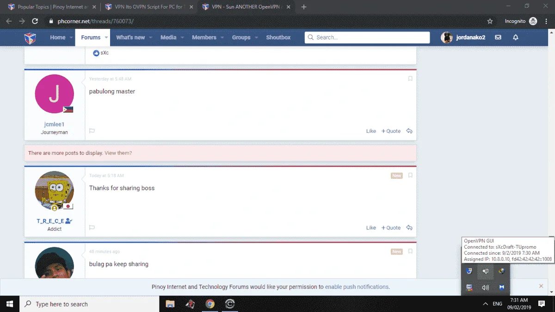This screenshot has height=312, width=555.
Task: Quote T_R_E_C_E's post
Action: pos(391,227)
